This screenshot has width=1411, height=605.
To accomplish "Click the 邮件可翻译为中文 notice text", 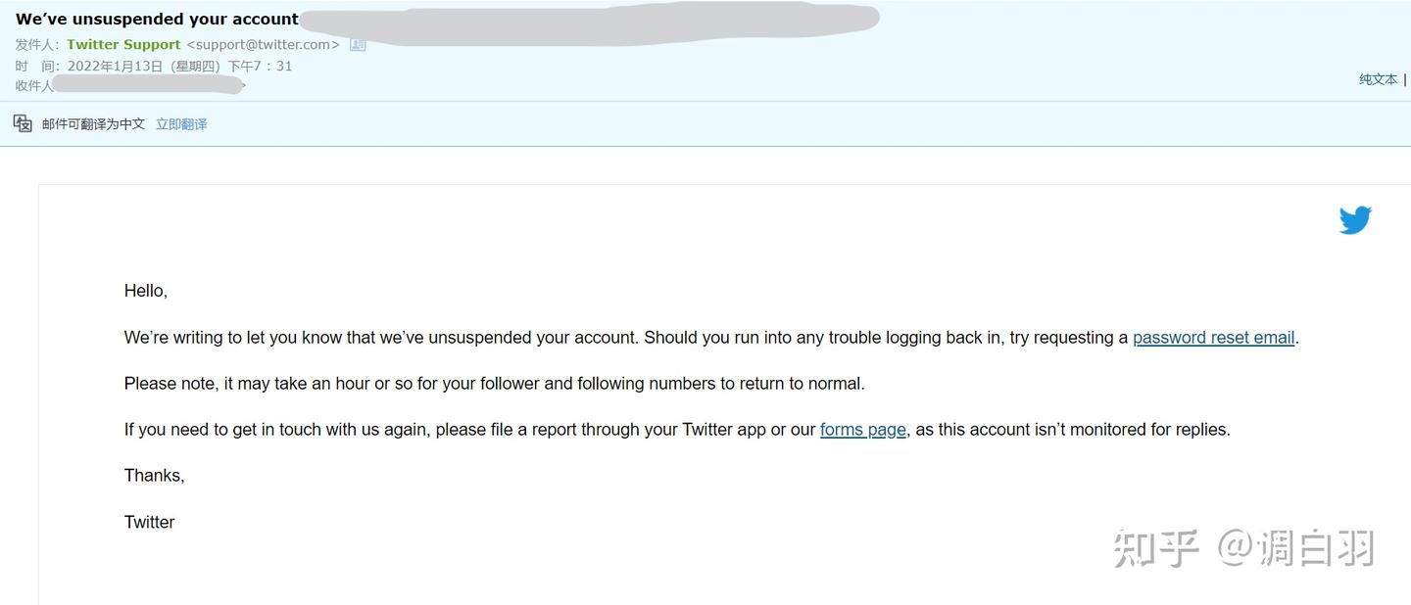I will click(93, 124).
